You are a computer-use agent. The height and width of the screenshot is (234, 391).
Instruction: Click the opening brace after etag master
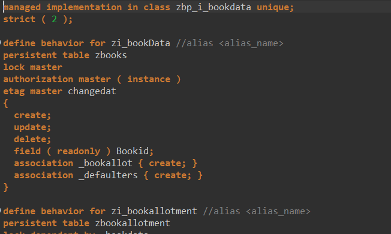pyautogui.click(x=6, y=103)
